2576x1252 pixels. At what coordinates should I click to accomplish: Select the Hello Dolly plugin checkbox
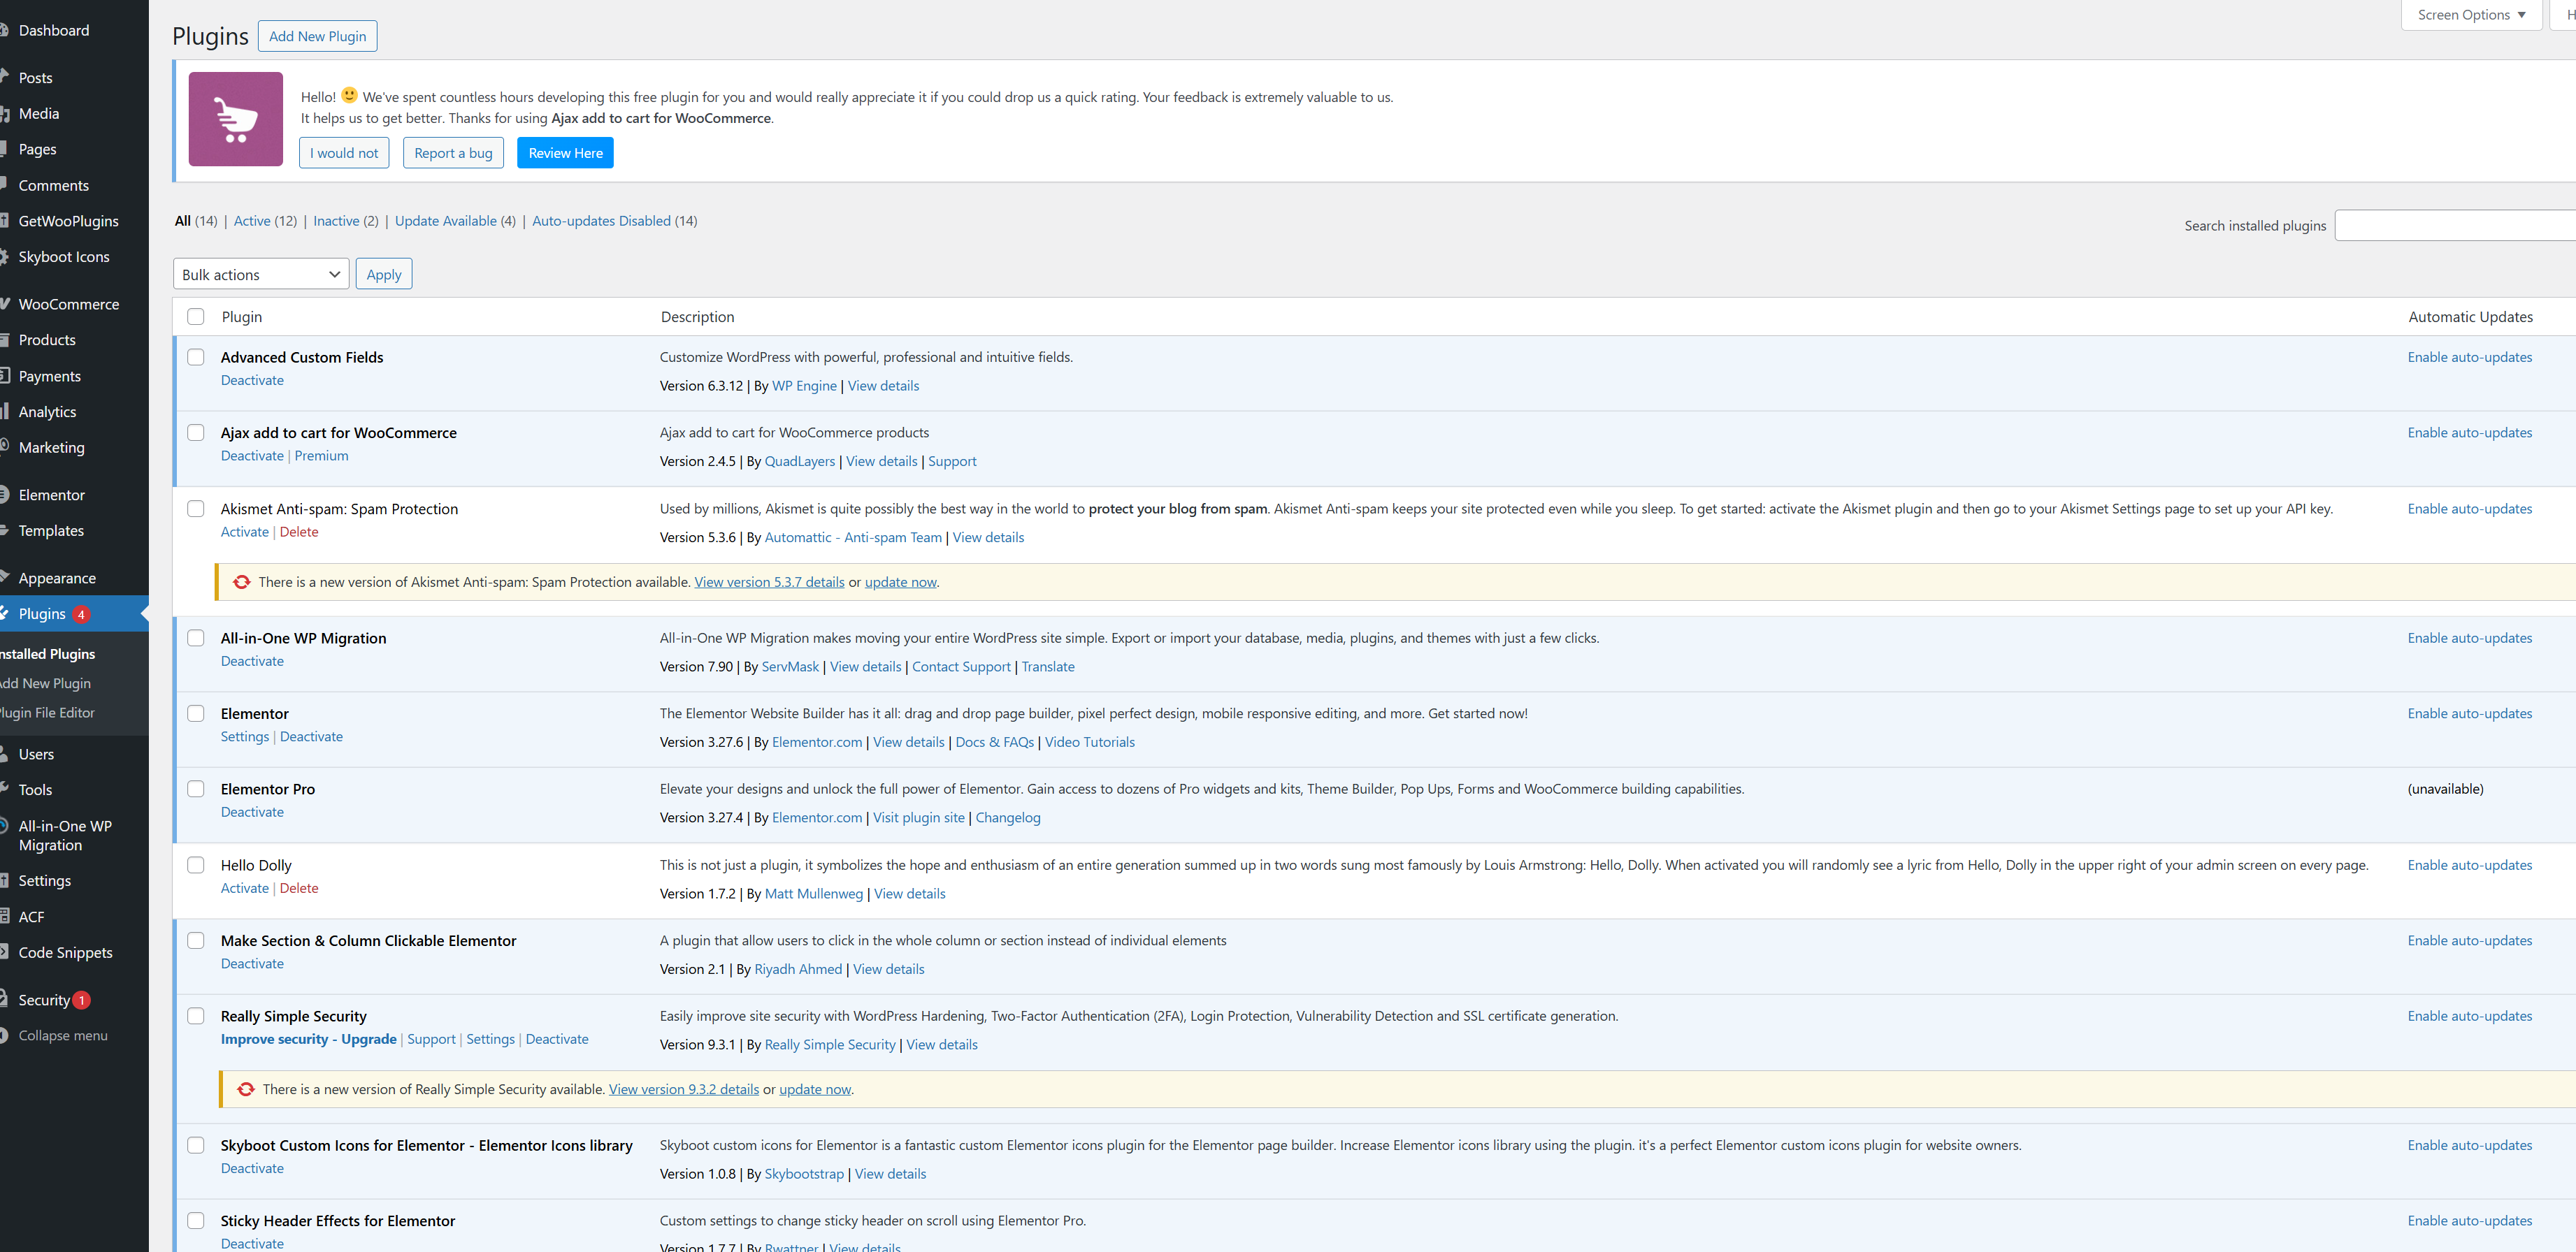pos(196,866)
